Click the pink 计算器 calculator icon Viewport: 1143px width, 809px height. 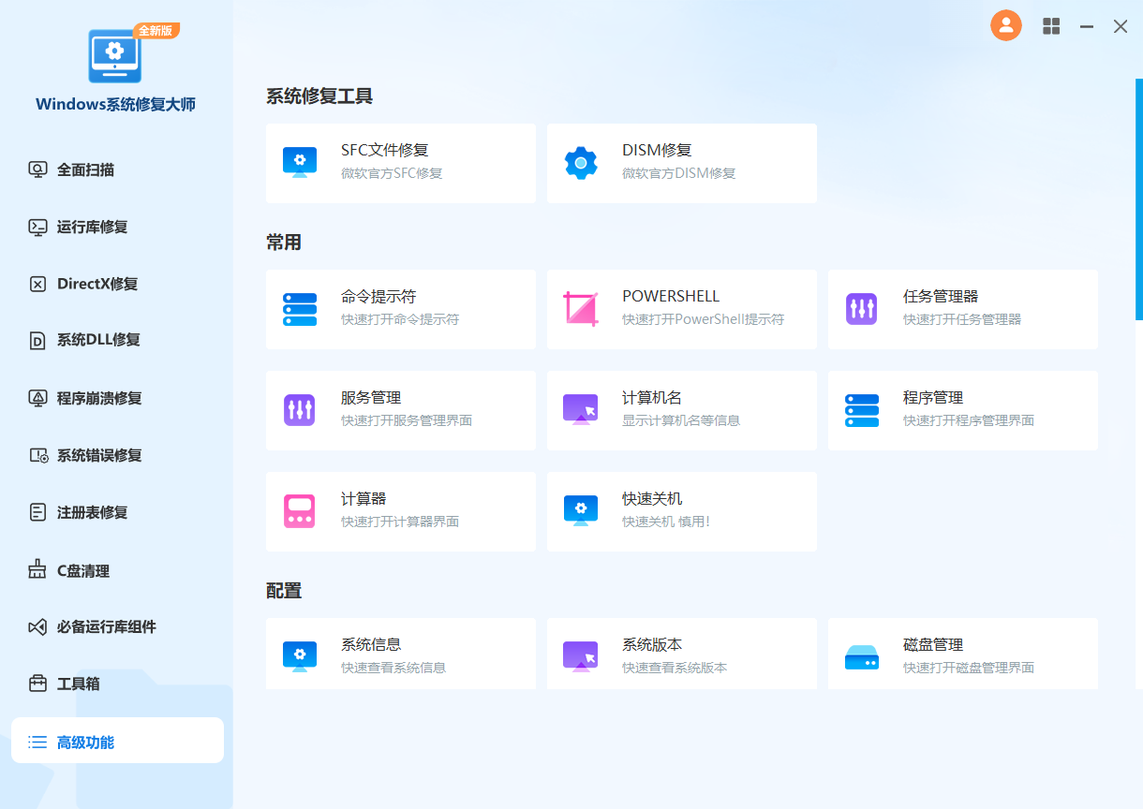300,511
